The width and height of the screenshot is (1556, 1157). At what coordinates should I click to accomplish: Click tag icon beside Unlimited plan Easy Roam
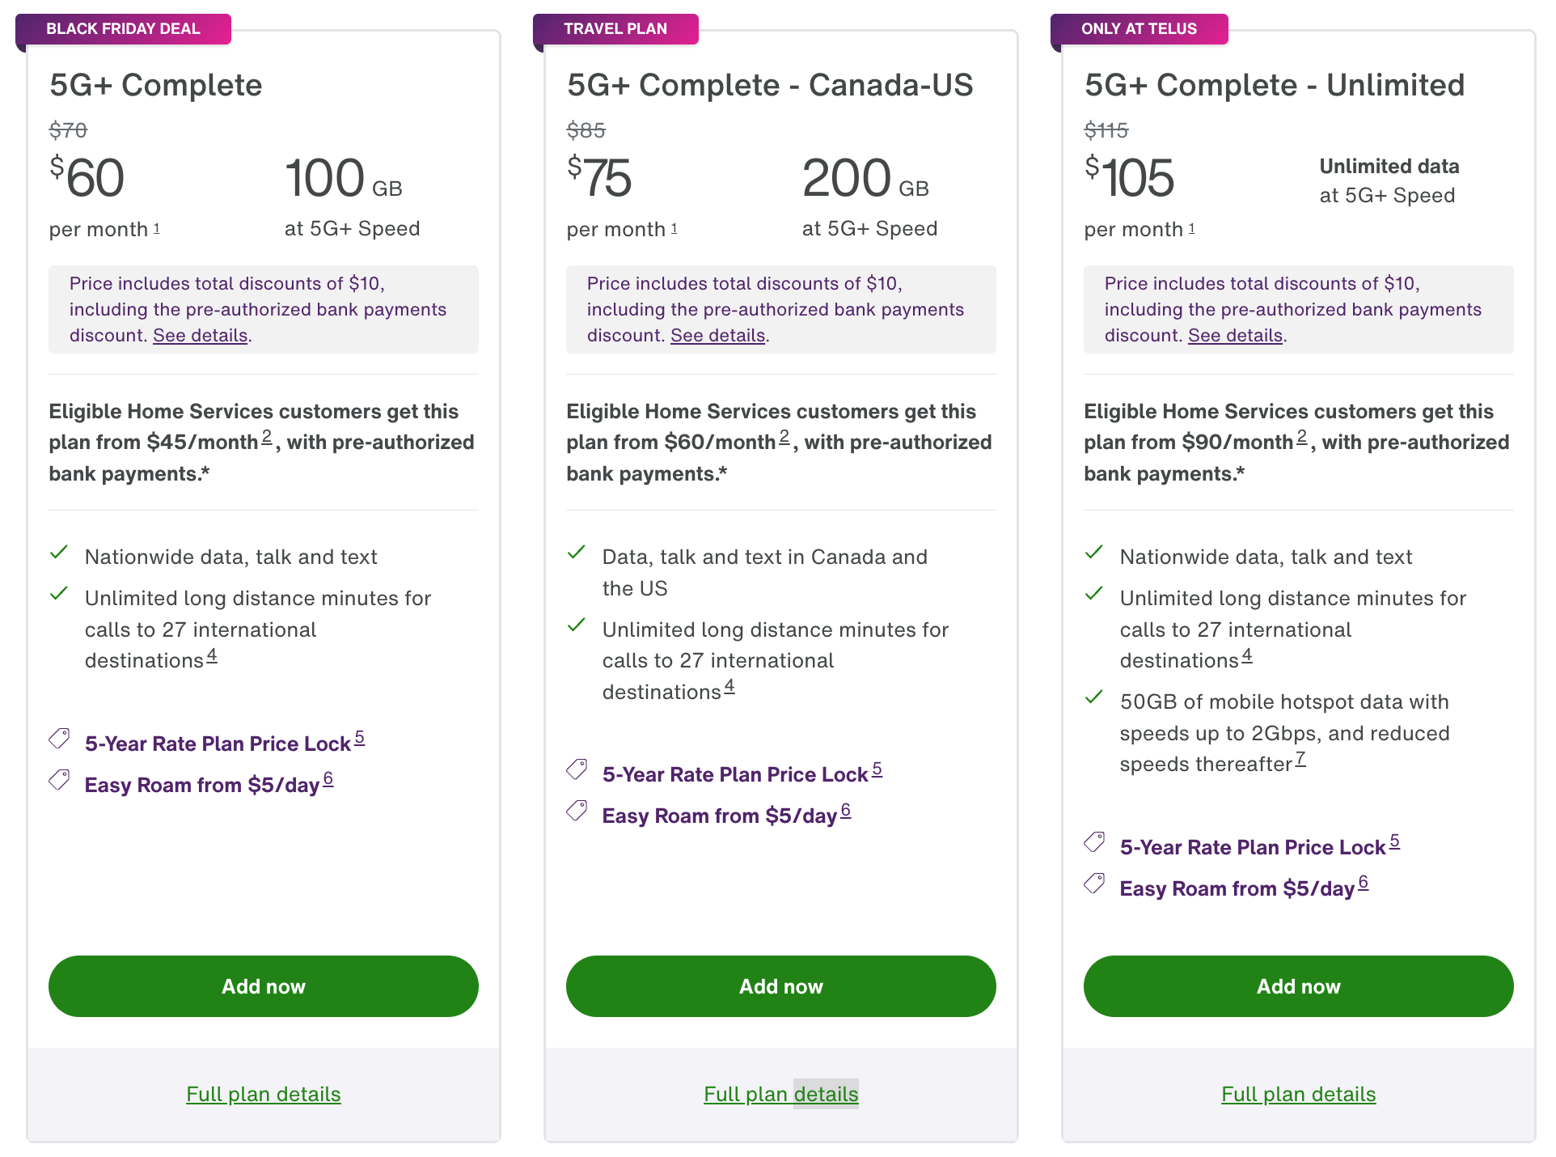tap(1094, 884)
